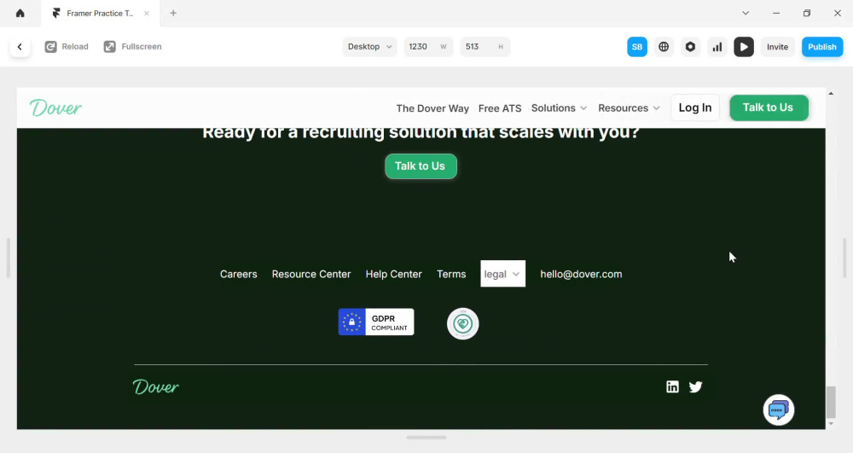The image size is (853, 453).
Task: Click the Invite button
Action: click(777, 47)
